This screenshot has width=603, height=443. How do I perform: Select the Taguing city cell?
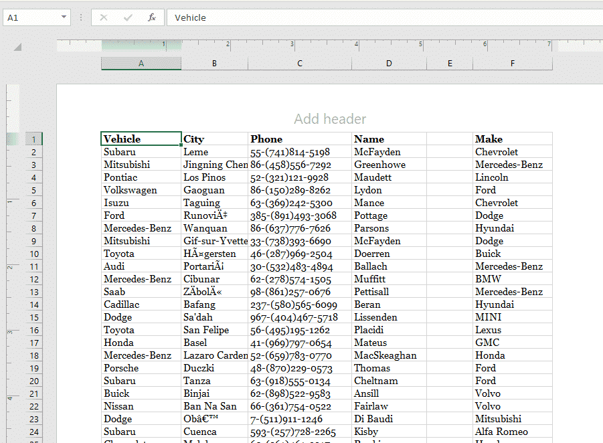[x=215, y=203]
